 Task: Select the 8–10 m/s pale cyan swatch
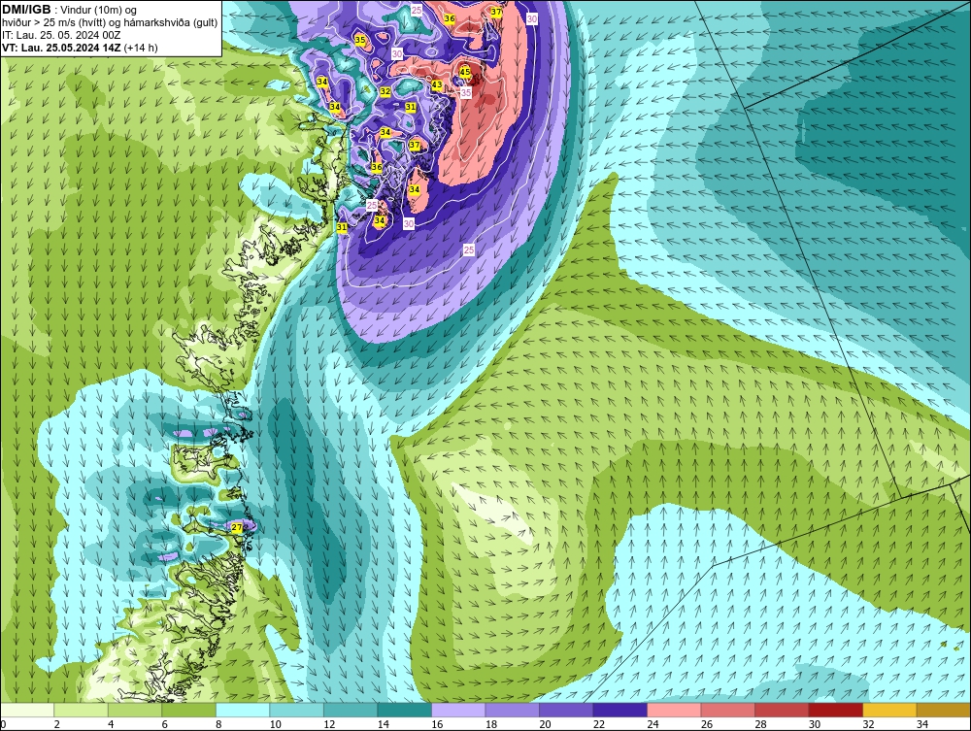click(x=243, y=710)
